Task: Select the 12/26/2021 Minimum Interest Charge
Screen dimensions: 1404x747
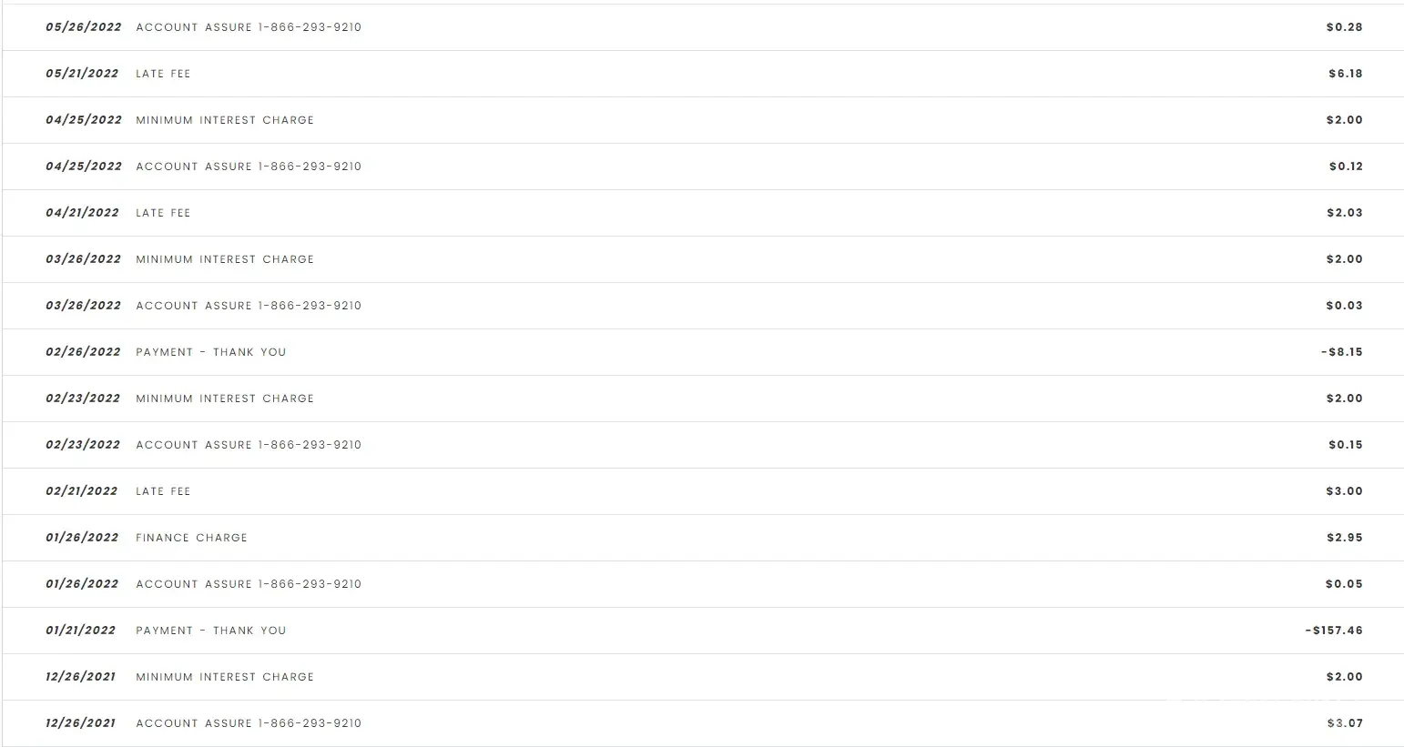Action: 703,677
